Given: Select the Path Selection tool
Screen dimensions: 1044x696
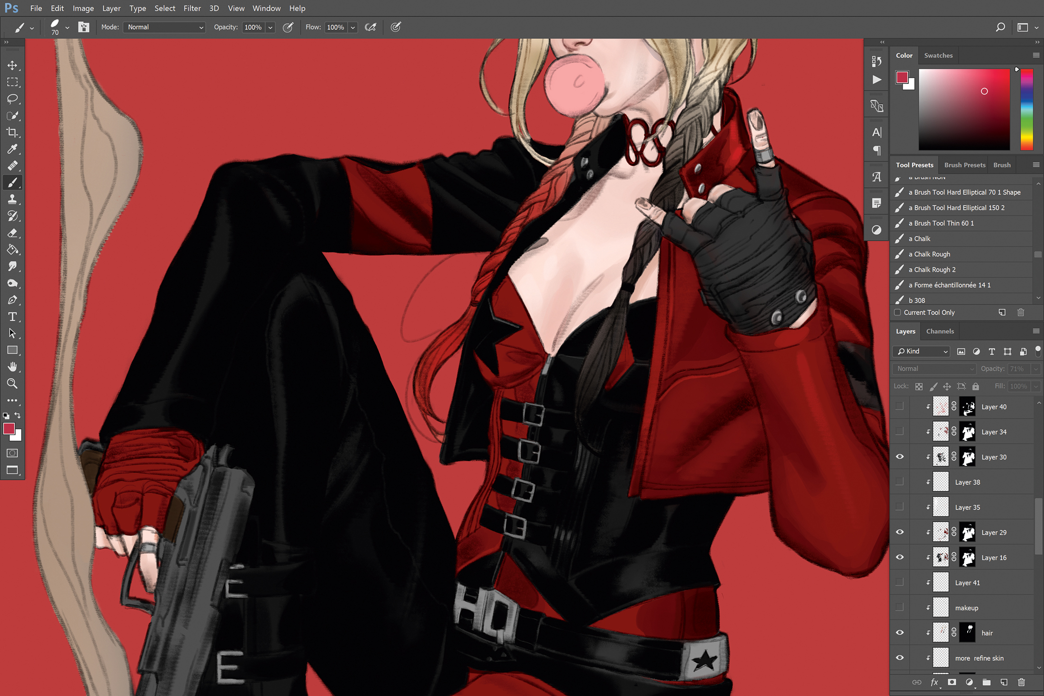Looking at the screenshot, I should point(12,334).
